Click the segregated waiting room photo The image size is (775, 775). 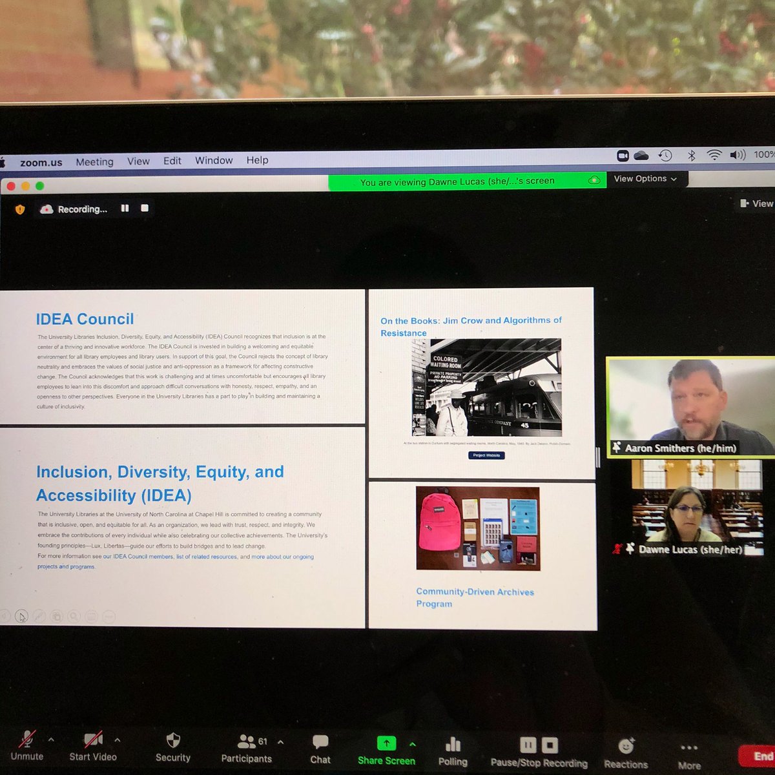487,387
